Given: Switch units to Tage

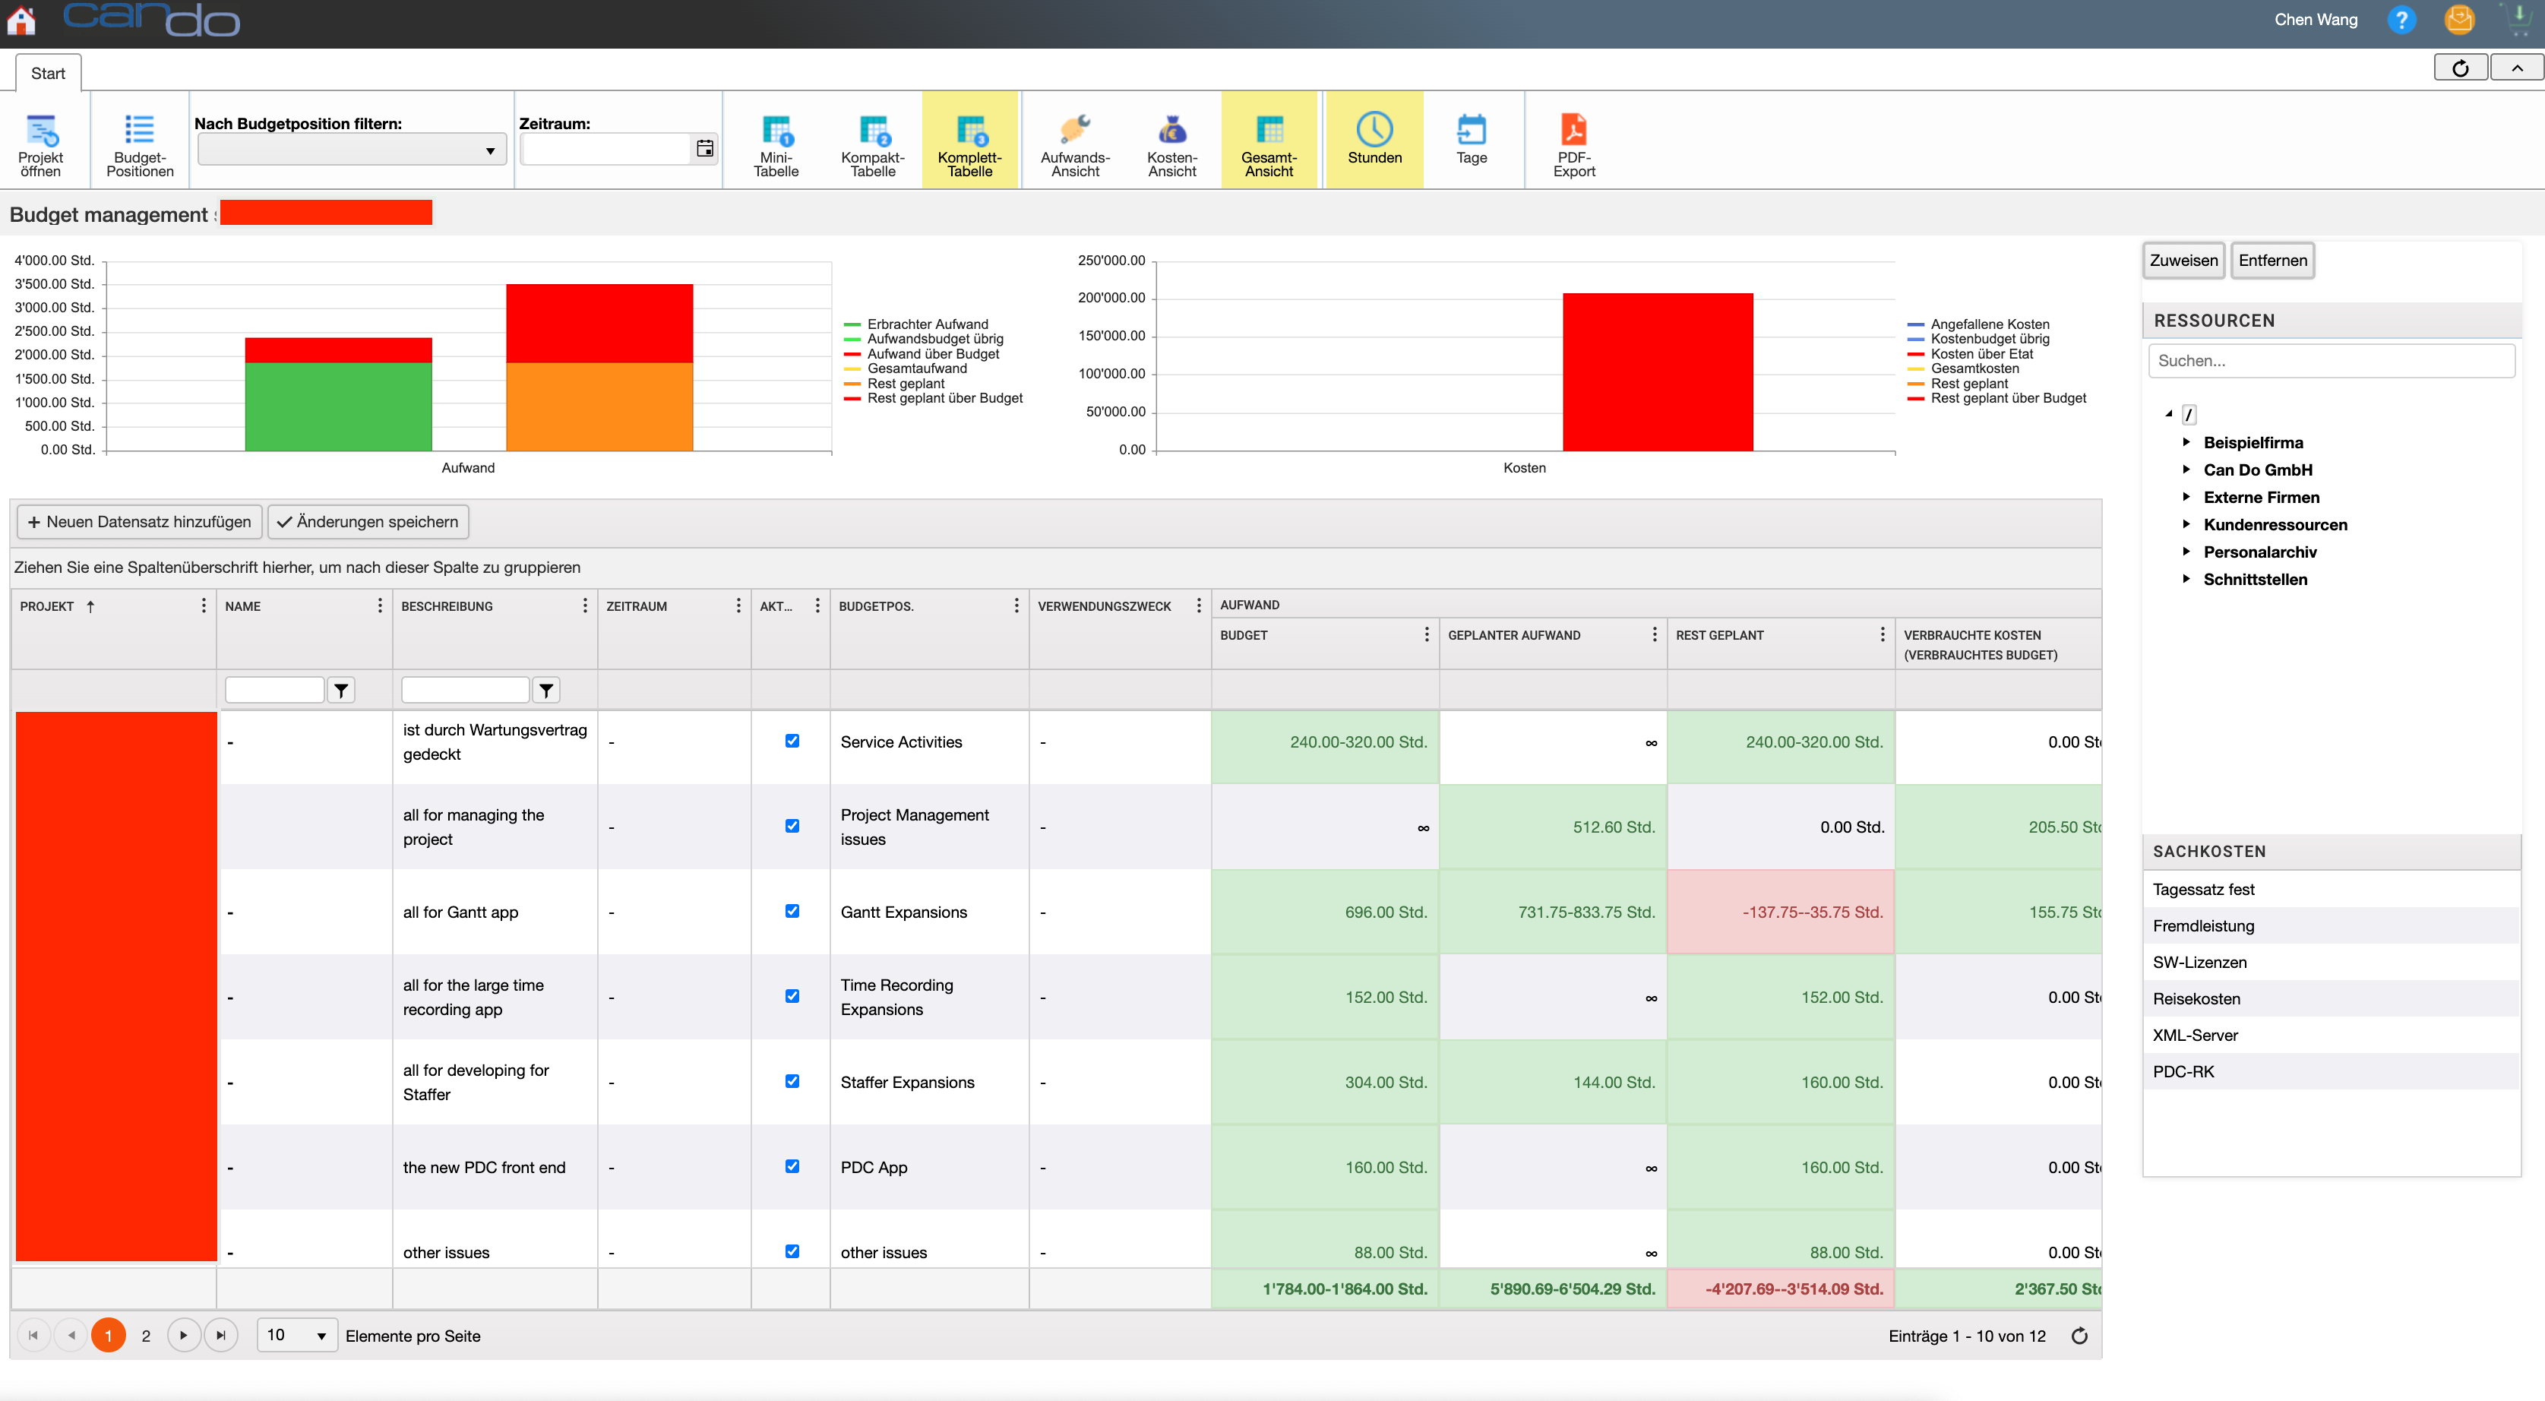Looking at the screenshot, I should point(1471,139).
